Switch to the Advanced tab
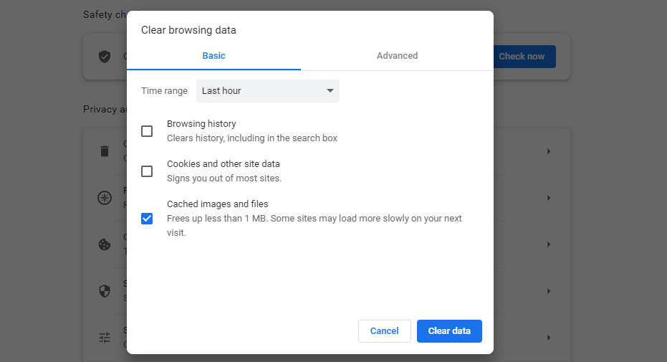667x362 pixels. 397,56
